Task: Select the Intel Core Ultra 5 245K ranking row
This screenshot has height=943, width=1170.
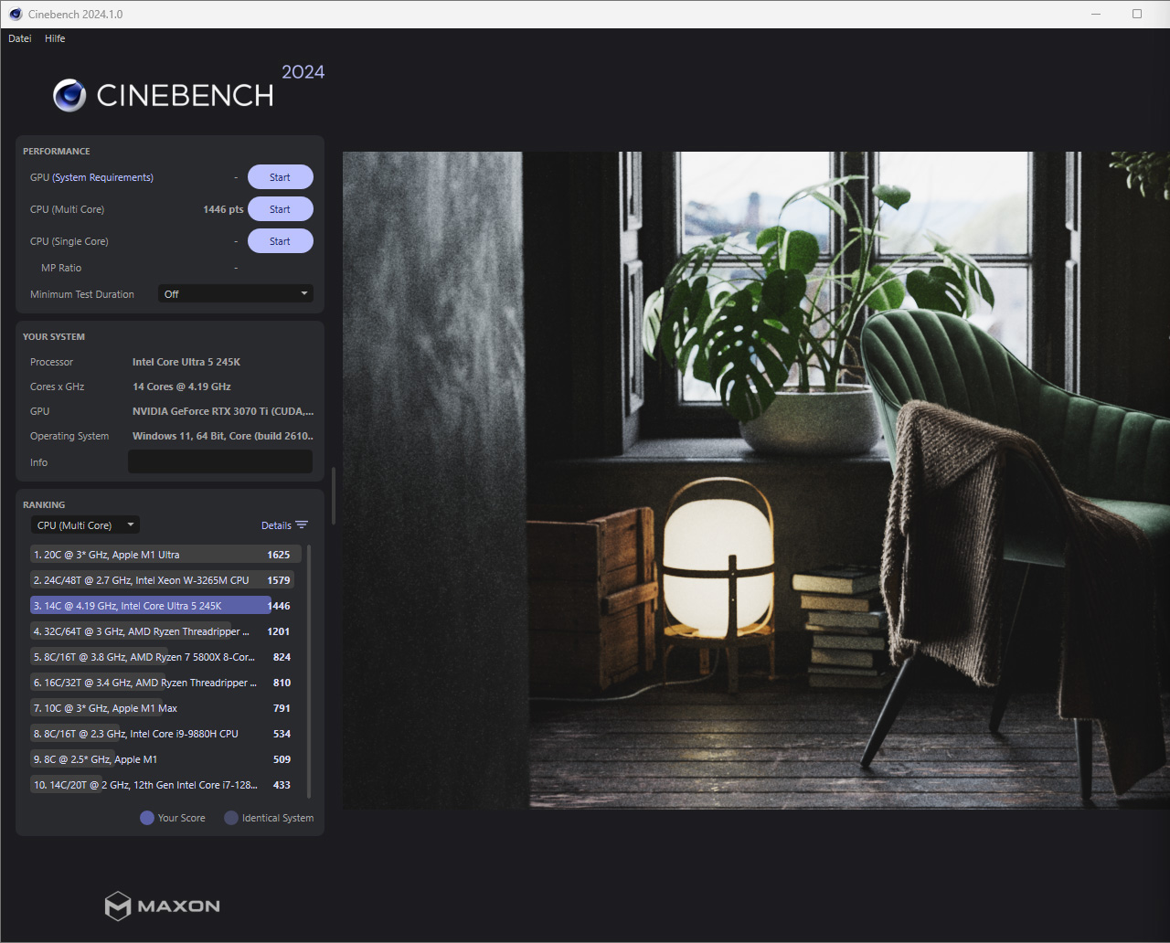Action: (165, 606)
